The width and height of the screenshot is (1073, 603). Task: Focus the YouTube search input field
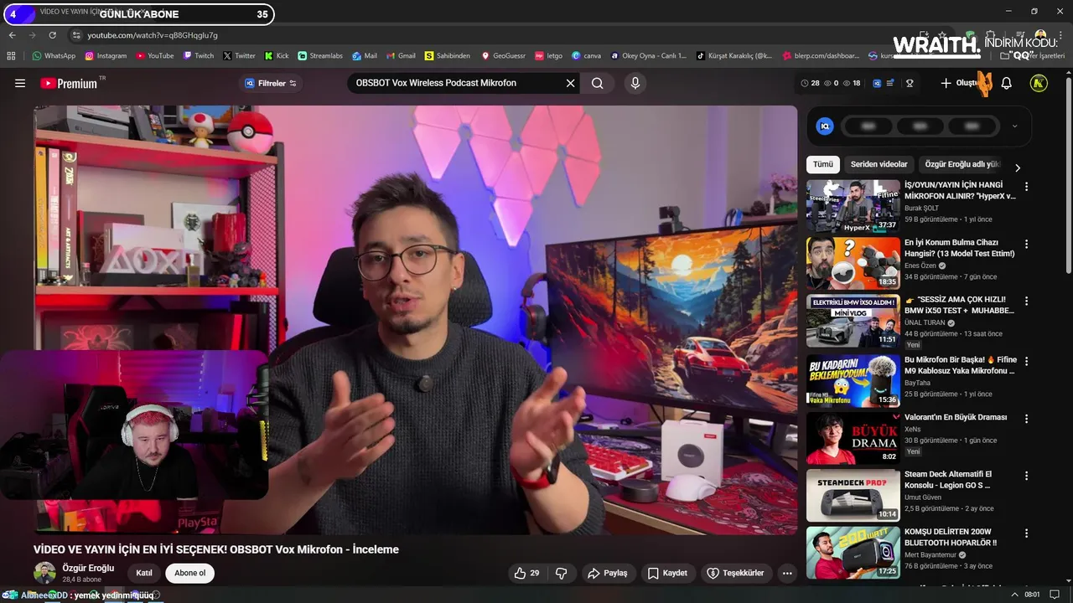[x=455, y=83]
